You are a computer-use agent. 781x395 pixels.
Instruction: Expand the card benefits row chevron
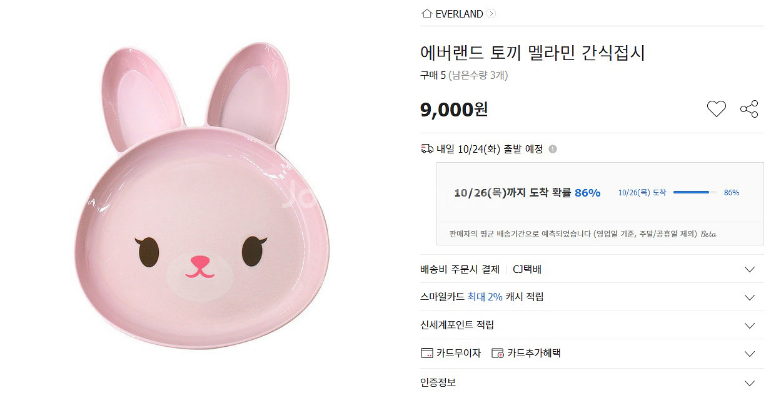tap(750, 354)
